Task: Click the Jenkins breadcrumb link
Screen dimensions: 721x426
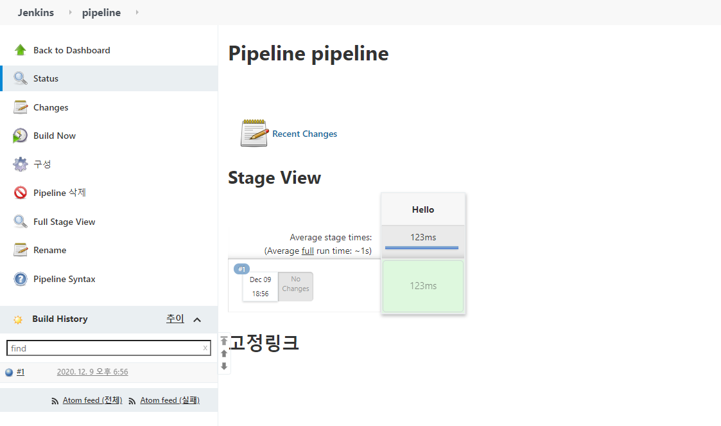Action: pos(36,12)
